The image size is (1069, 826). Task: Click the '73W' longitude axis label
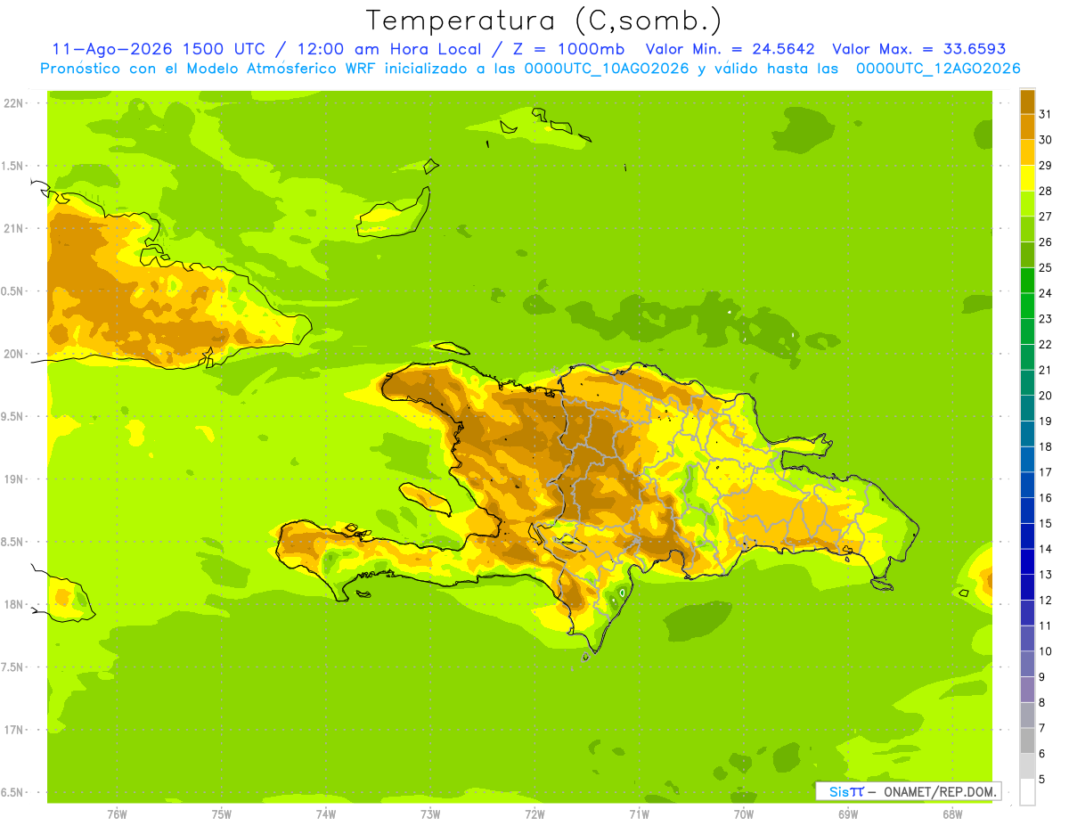[x=430, y=814]
